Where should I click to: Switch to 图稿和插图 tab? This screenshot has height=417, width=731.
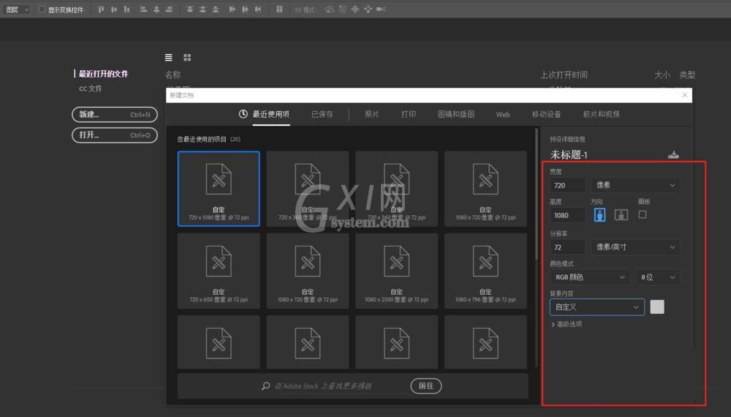coord(456,114)
